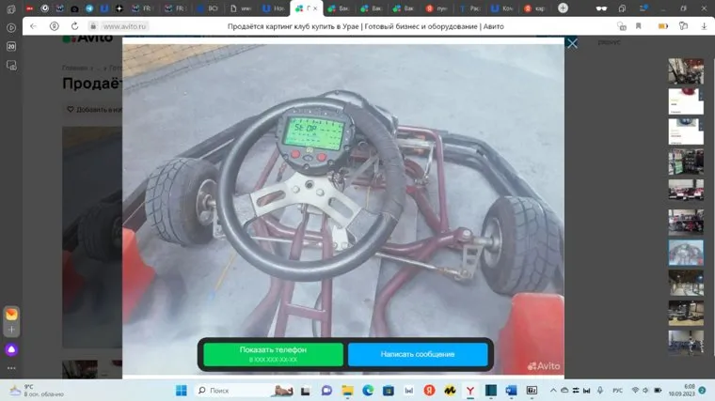715x401 pixels.
Task: Click the green Показать телефон button
Action: click(x=272, y=354)
